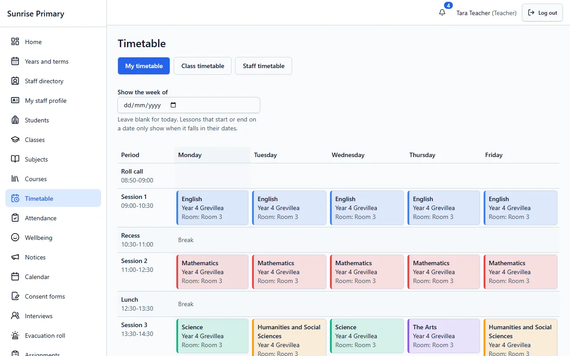Click the Staff directory contact icon

15,81
